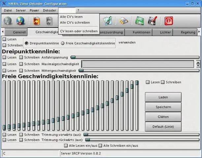202x158 pixels.
Task: Select Freie Geschwindigkeitskennlinie radio button
Action: tap(63, 43)
